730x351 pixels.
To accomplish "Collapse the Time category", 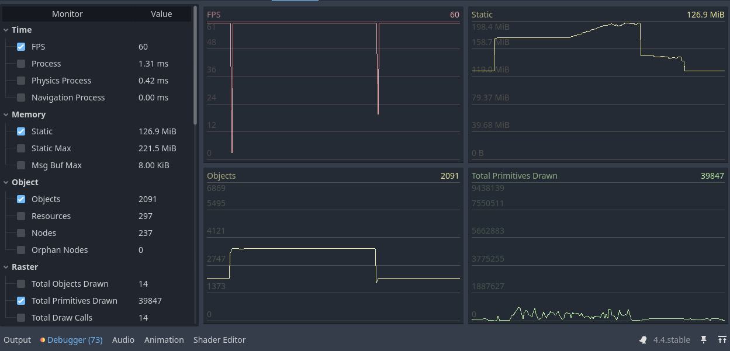I will coord(6,30).
